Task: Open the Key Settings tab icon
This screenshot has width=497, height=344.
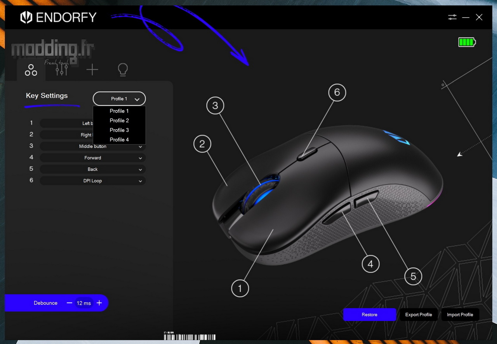Action: pos(31,70)
